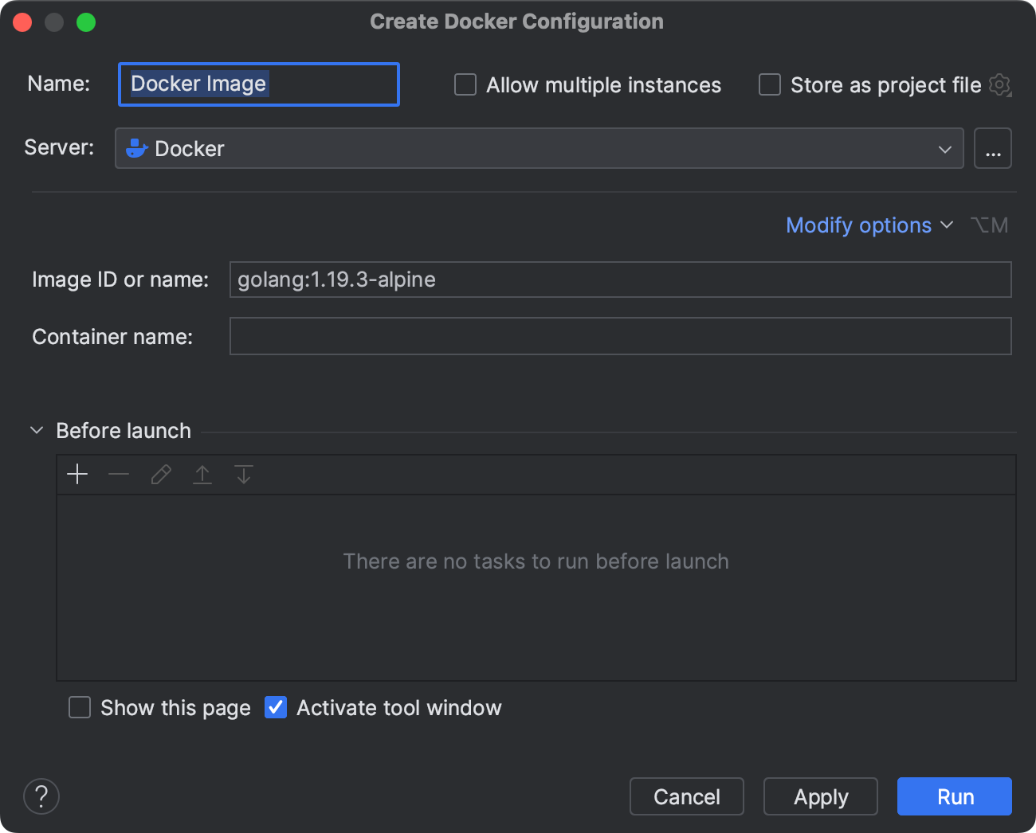
Task: Uncheck Activate tool window
Action: click(275, 707)
